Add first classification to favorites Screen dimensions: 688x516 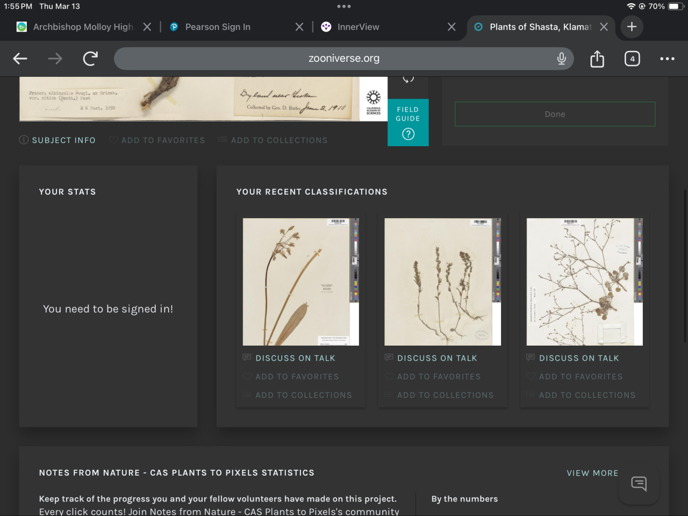(291, 377)
